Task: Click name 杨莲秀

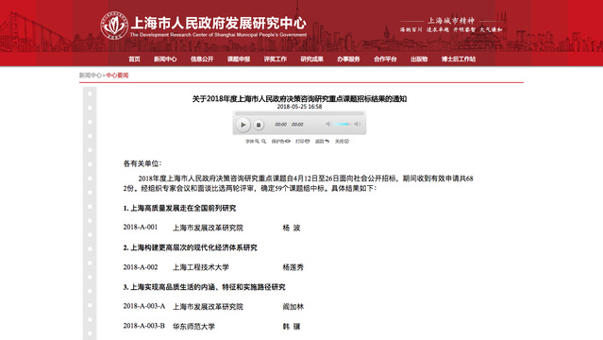Action: (293, 267)
